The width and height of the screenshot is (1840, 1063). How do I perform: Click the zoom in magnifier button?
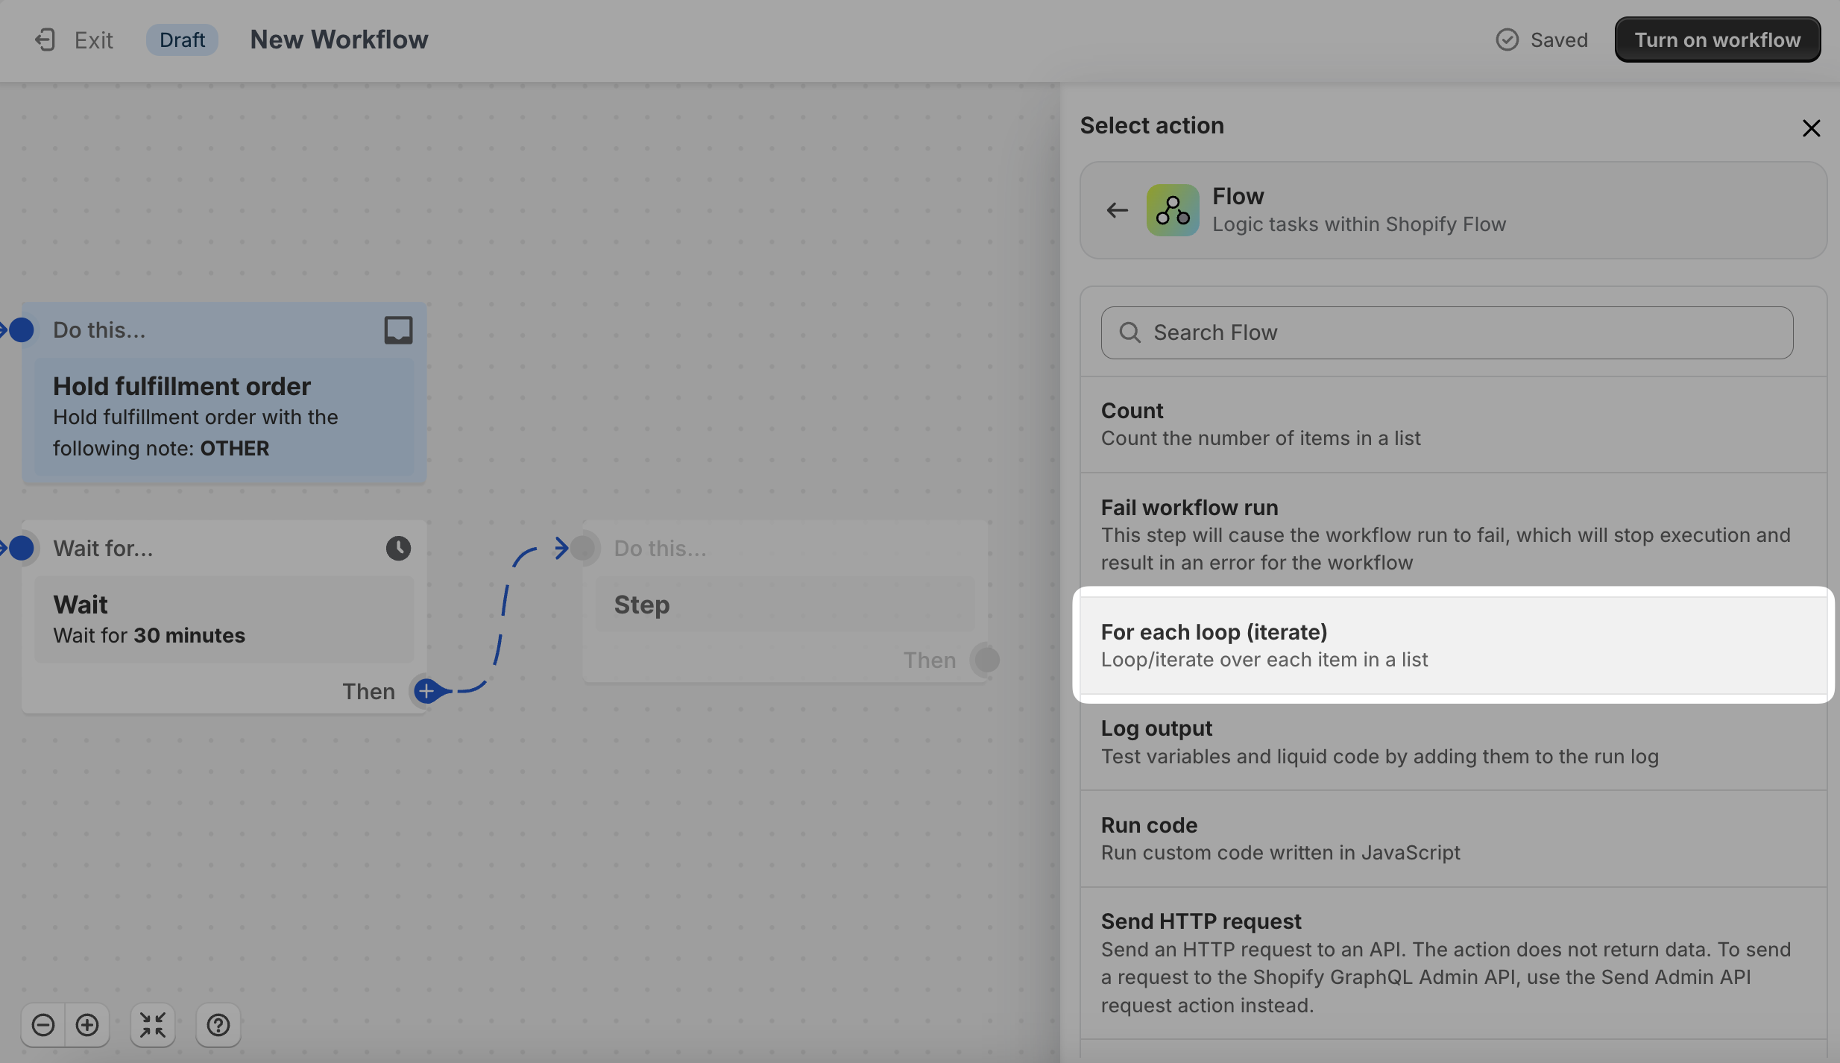86,1025
